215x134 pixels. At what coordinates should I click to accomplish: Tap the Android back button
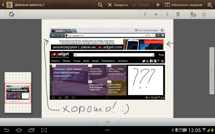(x=6, y=130)
